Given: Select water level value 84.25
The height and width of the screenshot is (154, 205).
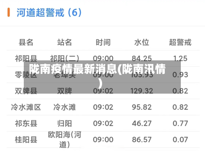Looking at the screenshot, I should coord(142,58).
